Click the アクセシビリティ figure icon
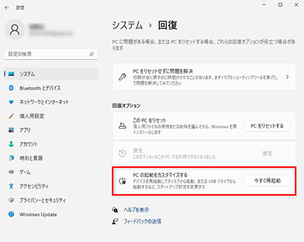304x242 pixels. click(11, 186)
